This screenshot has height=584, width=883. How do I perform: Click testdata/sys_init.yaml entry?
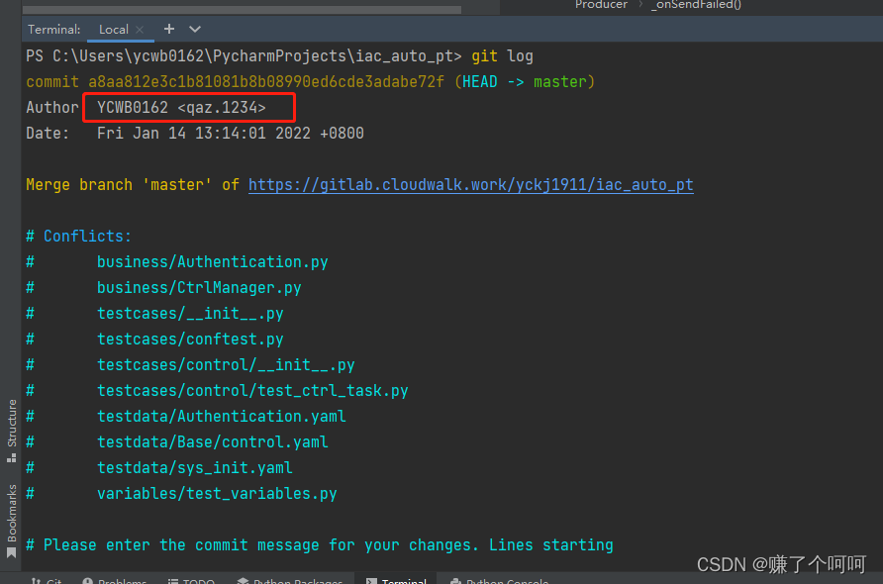coord(195,467)
